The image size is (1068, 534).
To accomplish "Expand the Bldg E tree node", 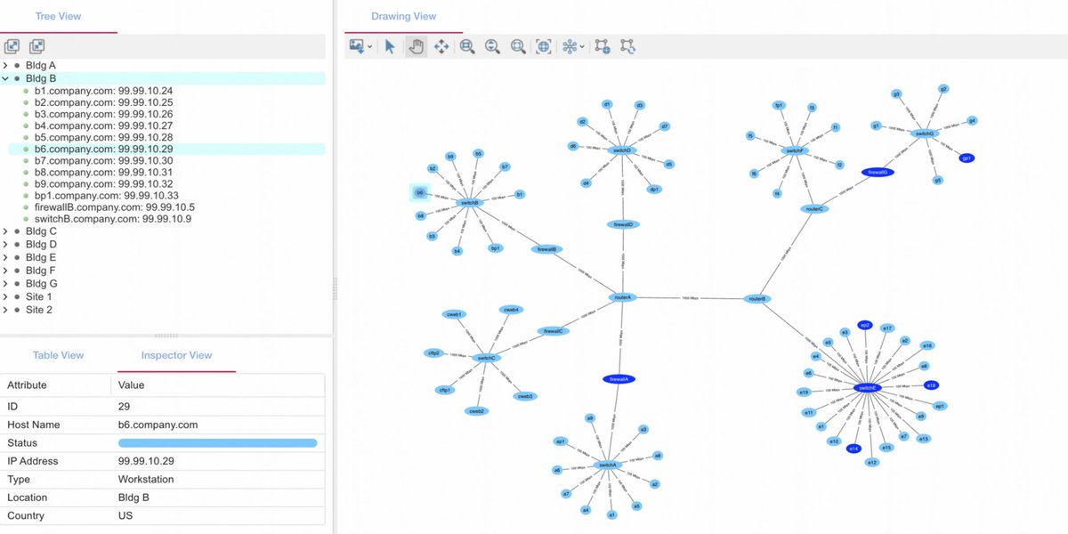I will click(x=5, y=257).
